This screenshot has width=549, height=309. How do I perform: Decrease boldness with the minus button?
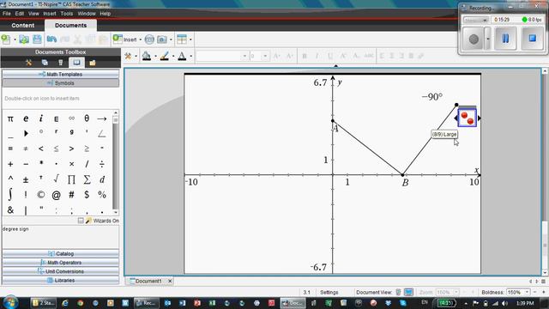pyautogui.click(x=535, y=292)
